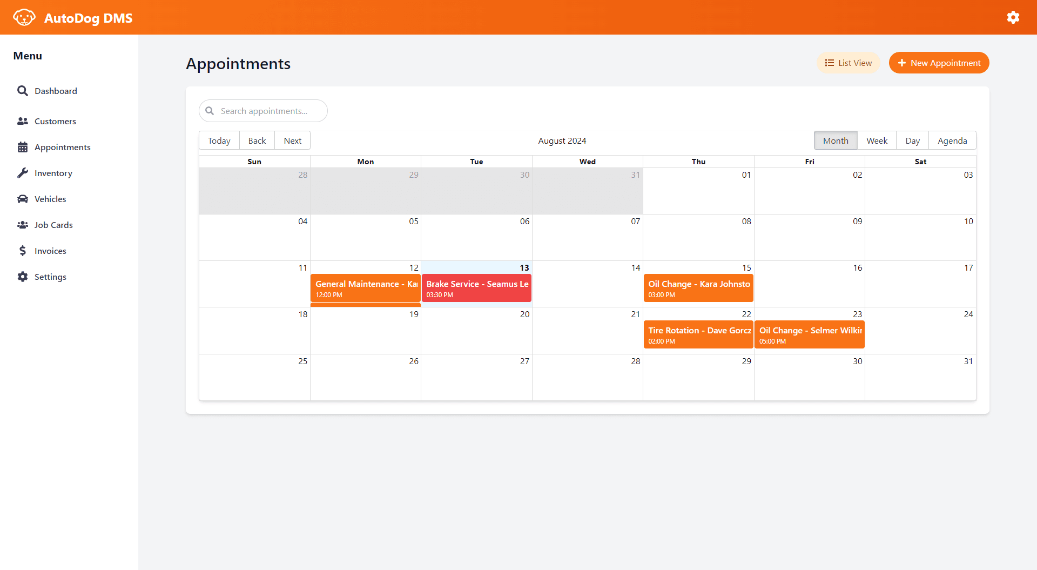This screenshot has height=570, width=1037.
Task: Create a New Appointment
Action: (x=939, y=63)
